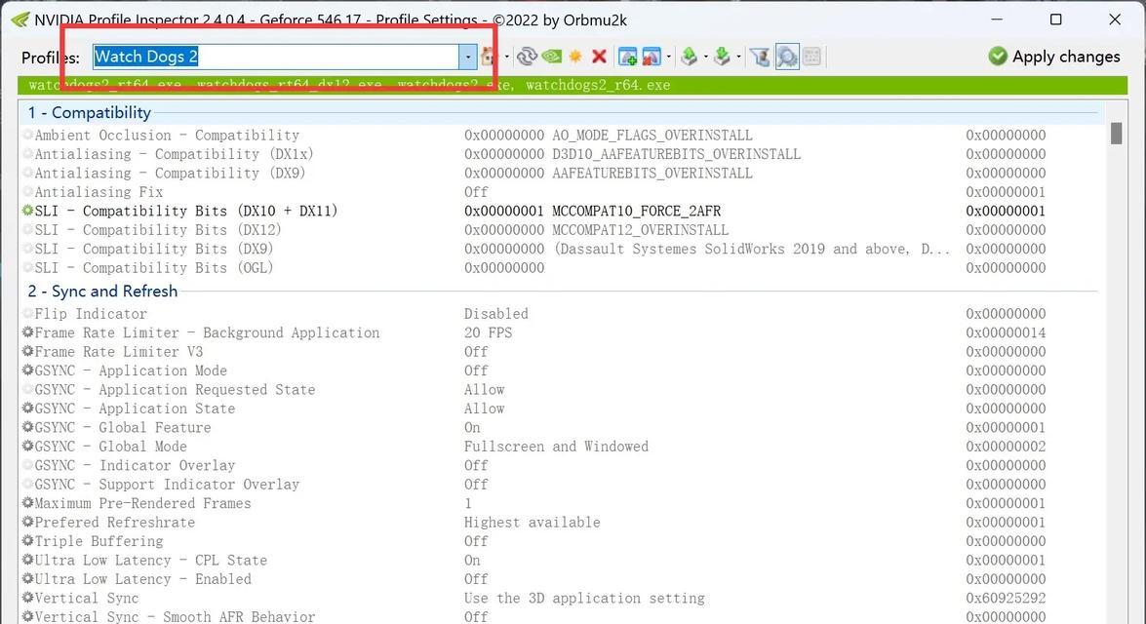Click the Use the 3D application setting value
The width and height of the screenshot is (1146, 624).
point(584,600)
